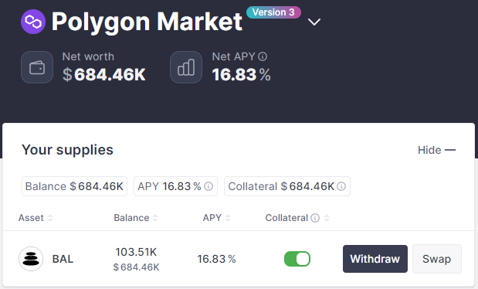
Task: Sort supplies by the APY column
Action: 217,218
